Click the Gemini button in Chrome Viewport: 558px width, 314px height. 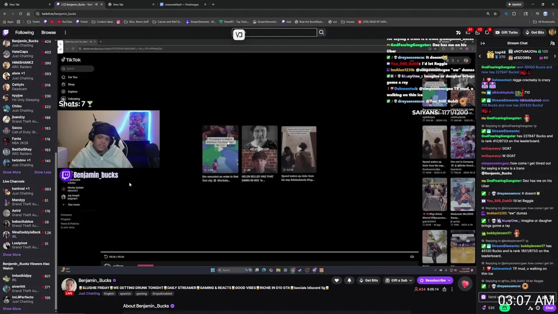pos(515,4)
